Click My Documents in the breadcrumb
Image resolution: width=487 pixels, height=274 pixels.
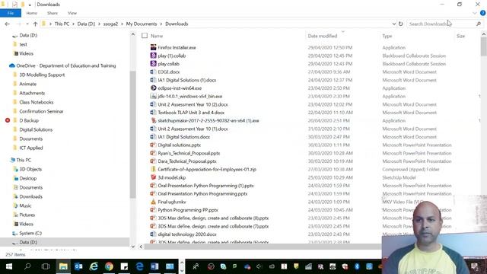coord(142,24)
